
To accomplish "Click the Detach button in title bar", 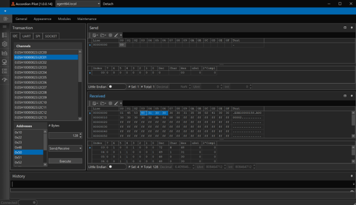I will pos(108,4).
